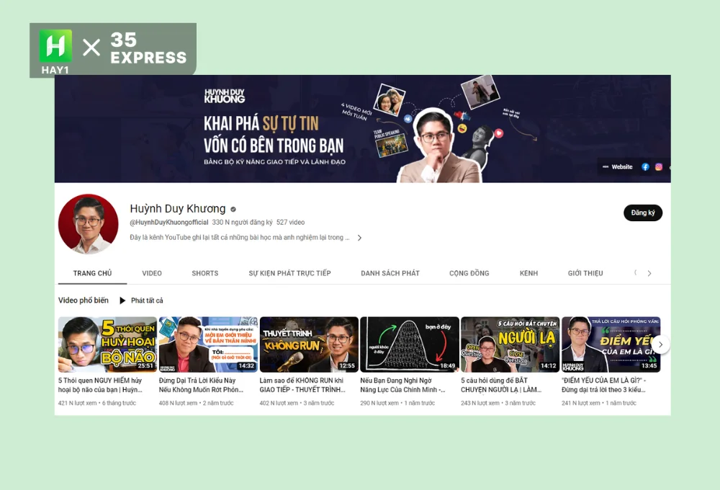Click the @HuynhDuyKhuongofficial channel handle
The height and width of the screenshot is (490, 720).
(169, 222)
